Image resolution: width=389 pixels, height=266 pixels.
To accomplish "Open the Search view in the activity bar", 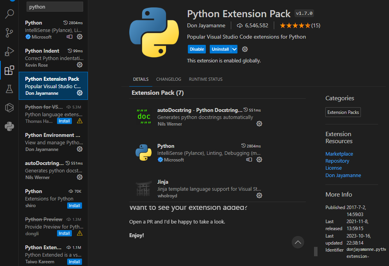I will (9, 14).
